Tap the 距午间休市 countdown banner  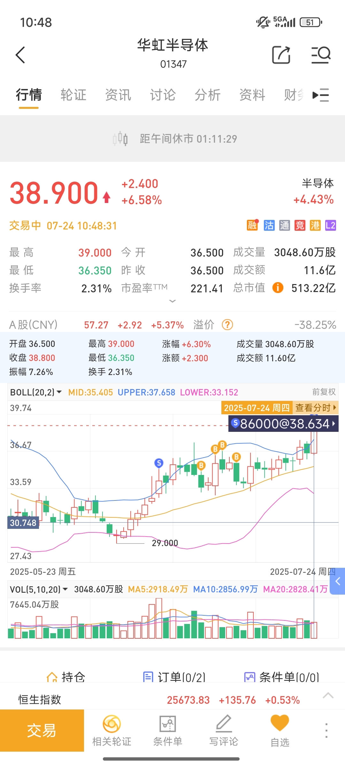coord(172,139)
